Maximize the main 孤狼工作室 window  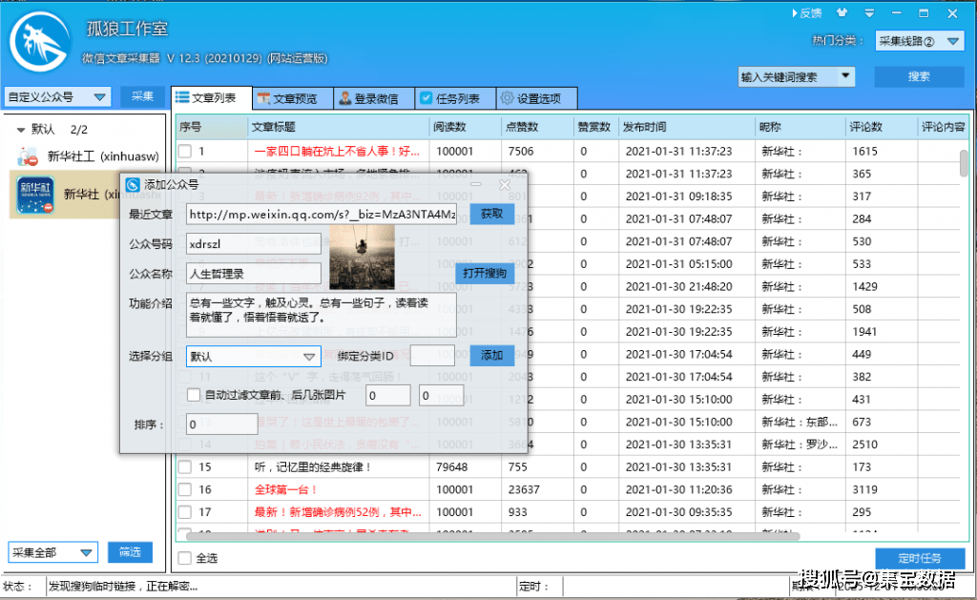click(924, 12)
